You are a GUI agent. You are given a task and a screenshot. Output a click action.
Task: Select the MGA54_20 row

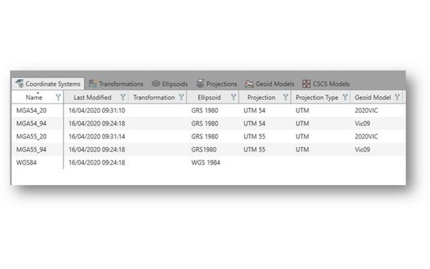(x=29, y=110)
